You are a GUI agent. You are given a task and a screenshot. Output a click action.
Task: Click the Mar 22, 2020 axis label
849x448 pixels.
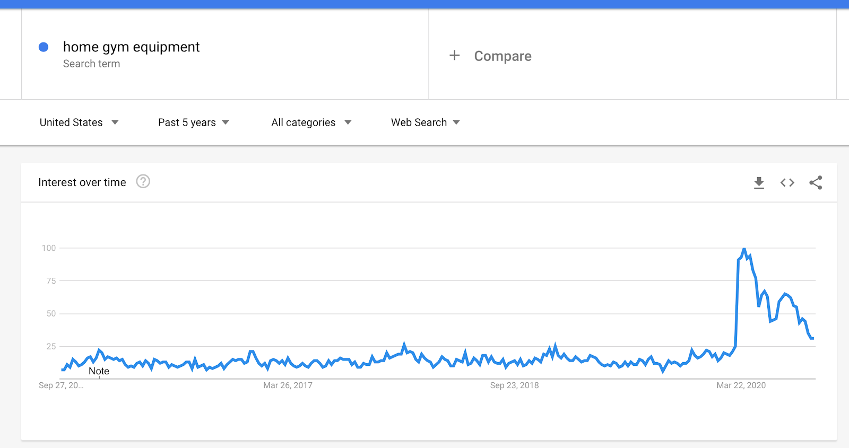(x=741, y=385)
